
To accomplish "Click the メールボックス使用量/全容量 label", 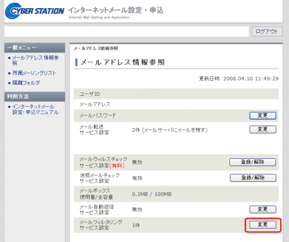I will (x=97, y=194).
